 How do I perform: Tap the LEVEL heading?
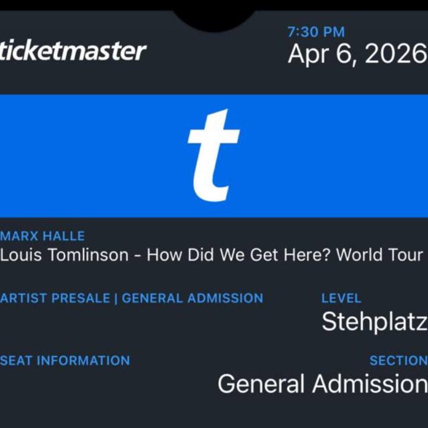(x=341, y=298)
